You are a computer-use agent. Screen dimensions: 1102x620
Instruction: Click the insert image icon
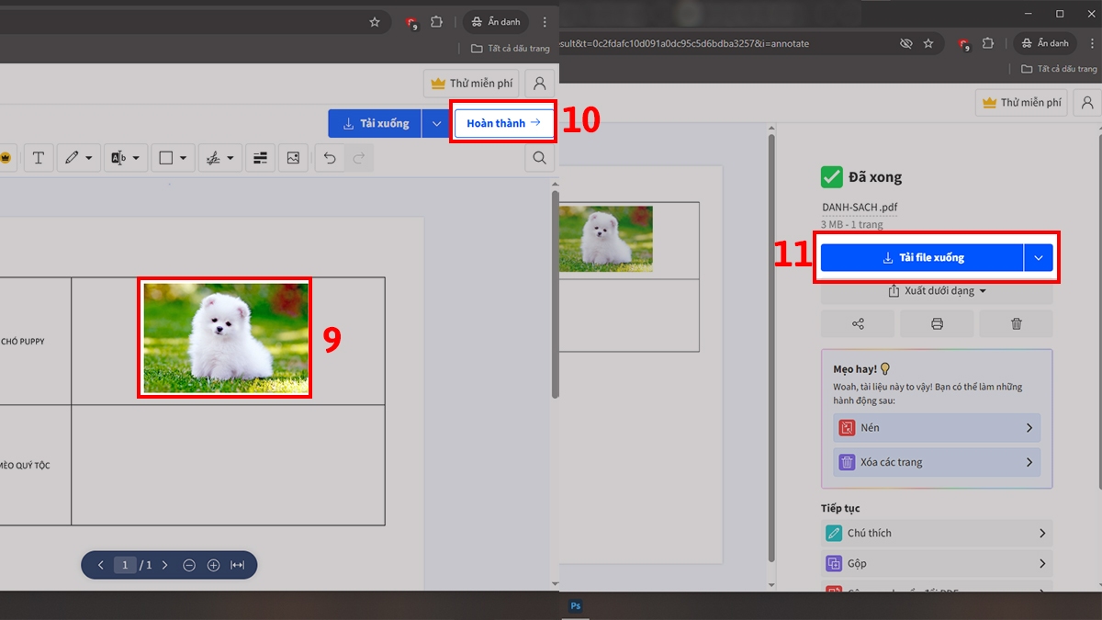coord(293,158)
